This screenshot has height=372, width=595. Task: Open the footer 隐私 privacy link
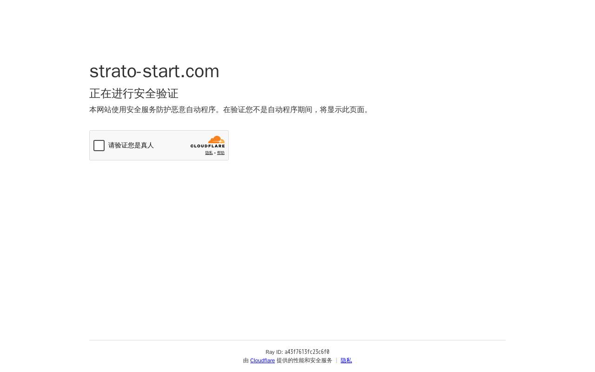346,360
